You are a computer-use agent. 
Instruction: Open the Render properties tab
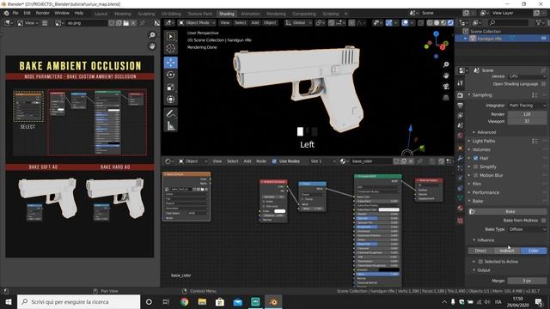click(461, 95)
